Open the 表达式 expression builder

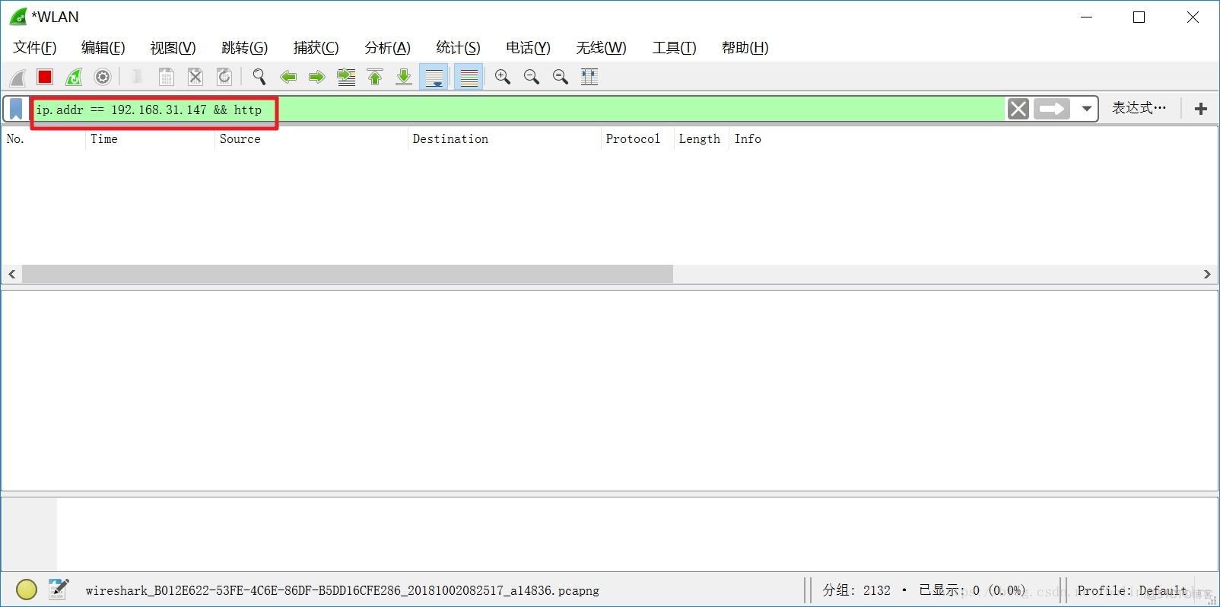point(1139,109)
